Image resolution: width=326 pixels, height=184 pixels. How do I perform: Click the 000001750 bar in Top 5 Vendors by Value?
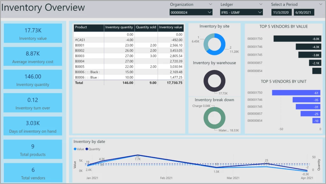(298, 39)
